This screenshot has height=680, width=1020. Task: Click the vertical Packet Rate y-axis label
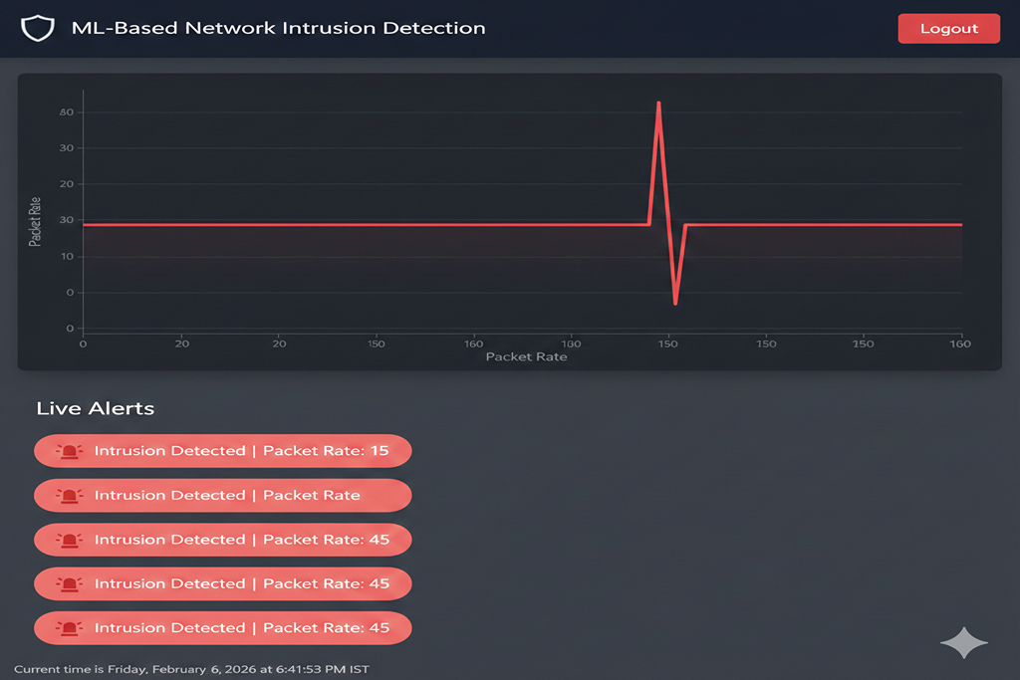pyautogui.click(x=35, y=222)
